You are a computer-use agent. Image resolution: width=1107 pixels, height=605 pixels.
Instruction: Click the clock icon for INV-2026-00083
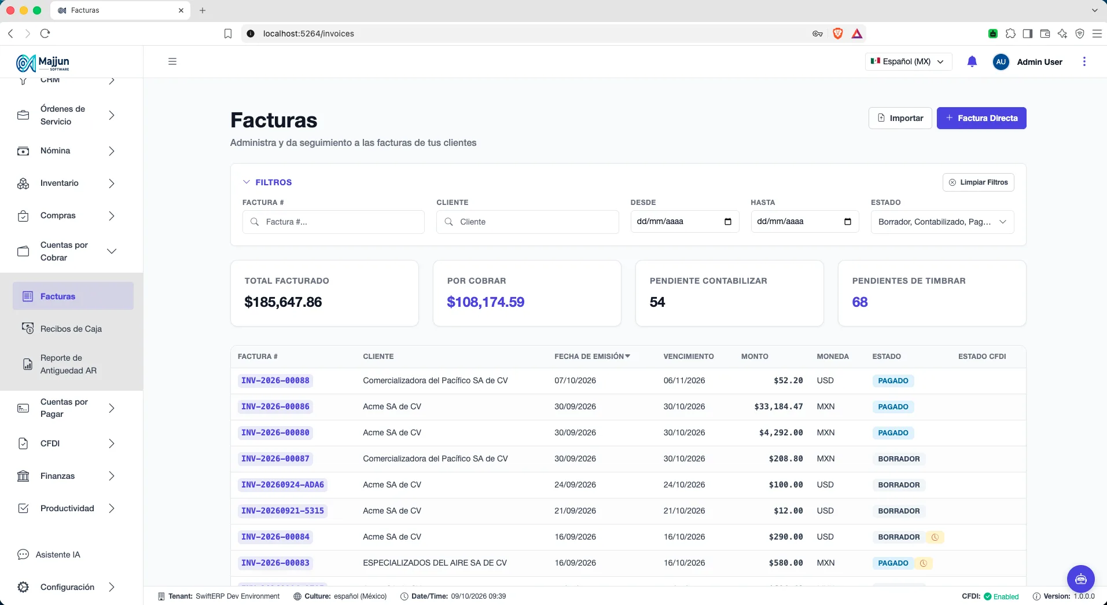924,563
